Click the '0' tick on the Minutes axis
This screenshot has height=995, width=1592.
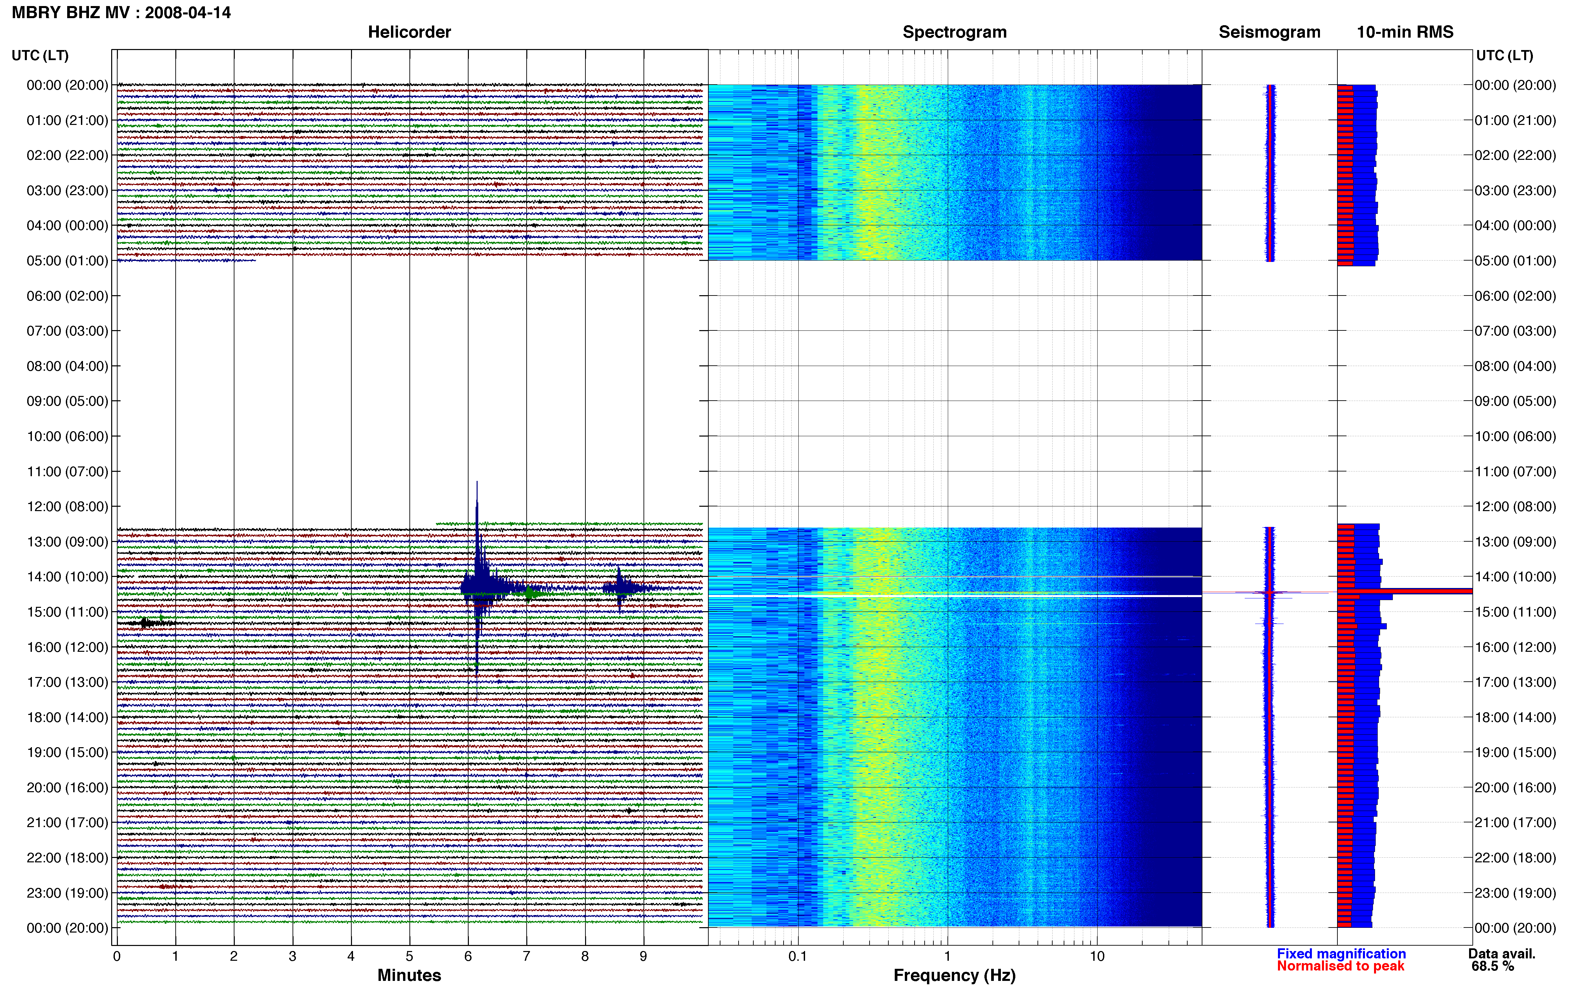click(x=117, y=957)
